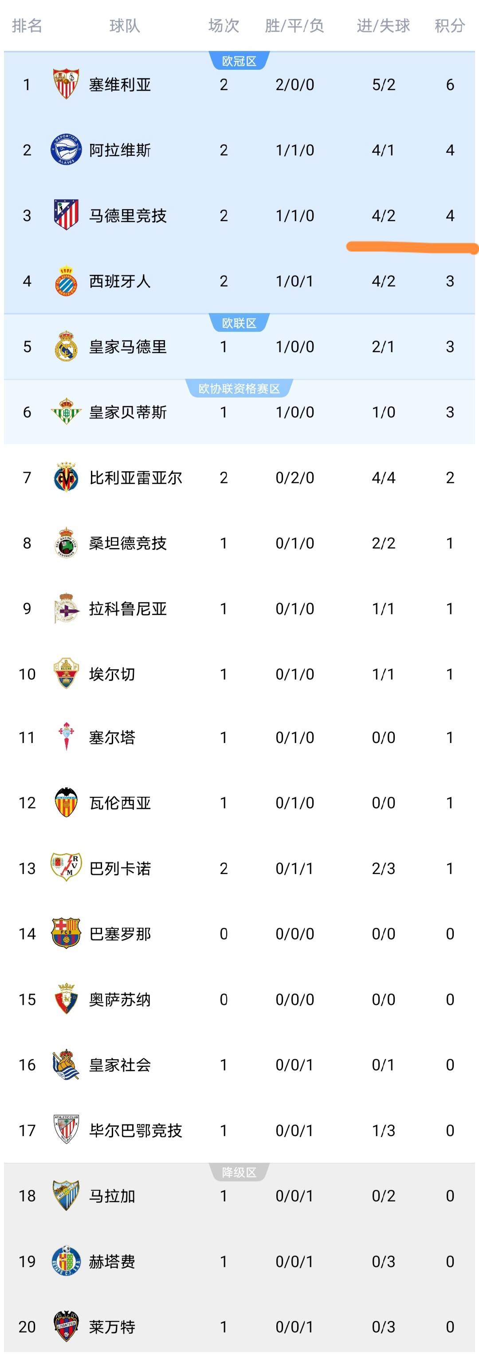
Task: Tap the 欧协联资格赛区 zone label
Action: 239,389
